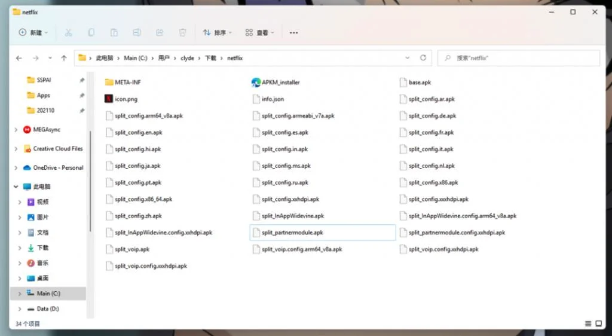The image size is (612, 336).
Task: Click the Rename icon in toolbar
Action: pos(137,33)
